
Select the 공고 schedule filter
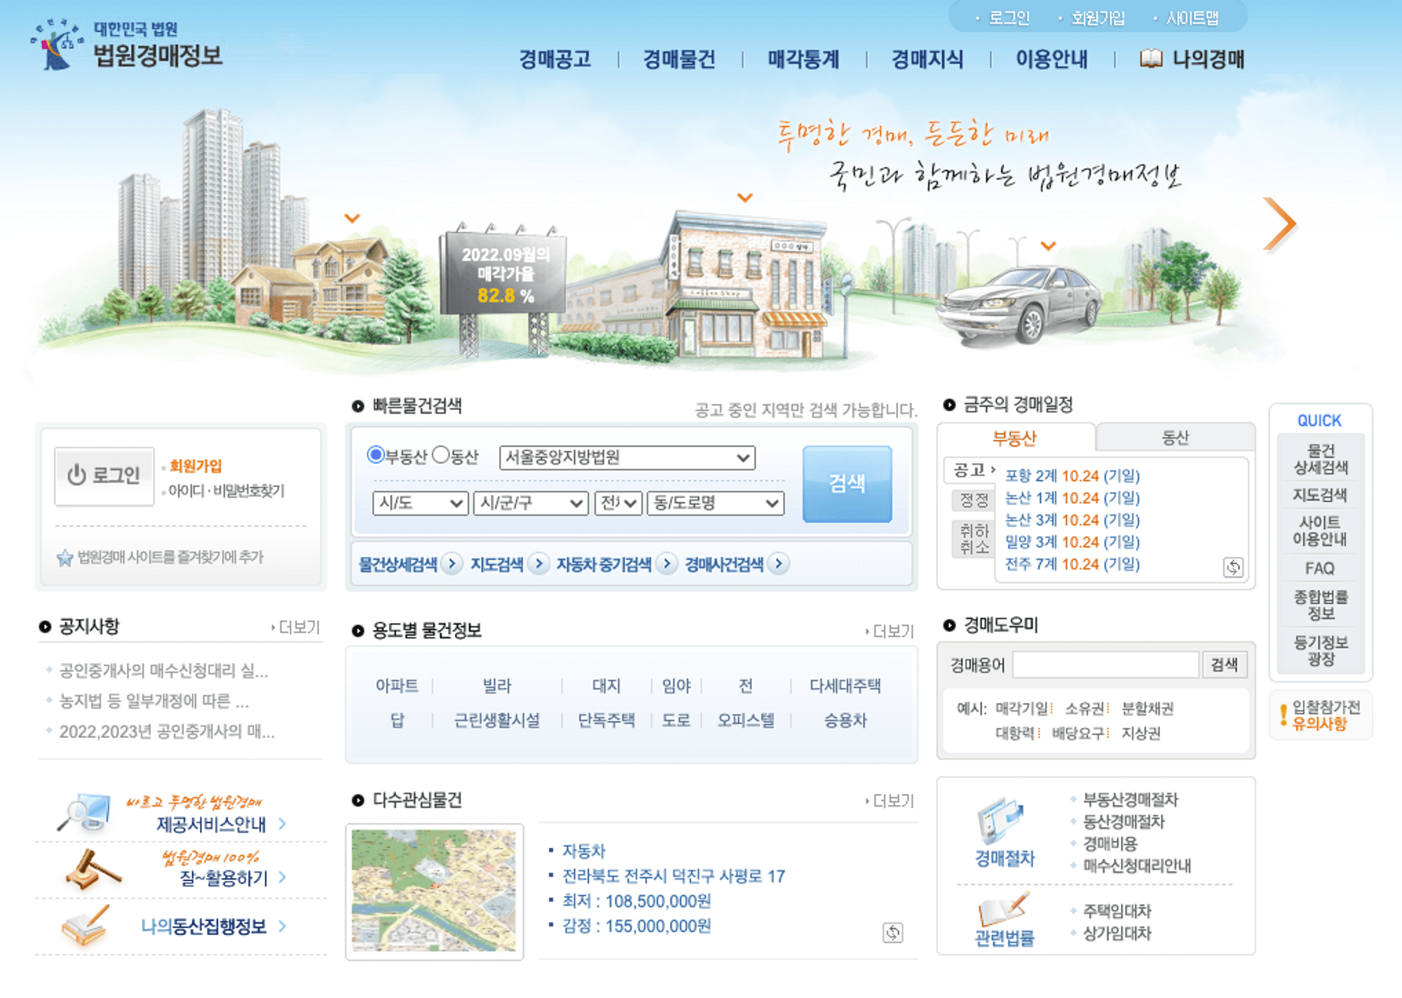969,470
